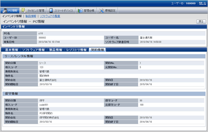Click the 保守 contract category value
Viewport: 208px width, 132px height.
coord(42,100)
